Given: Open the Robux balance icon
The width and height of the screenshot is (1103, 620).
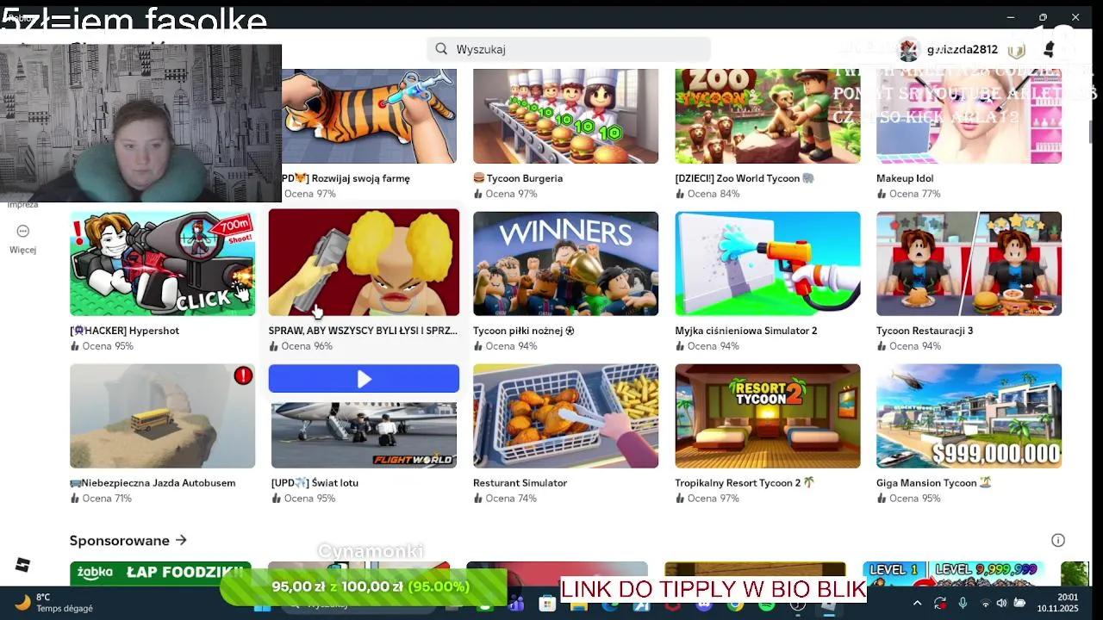Looking at the screenshot, I should (x=1017, y=50).
